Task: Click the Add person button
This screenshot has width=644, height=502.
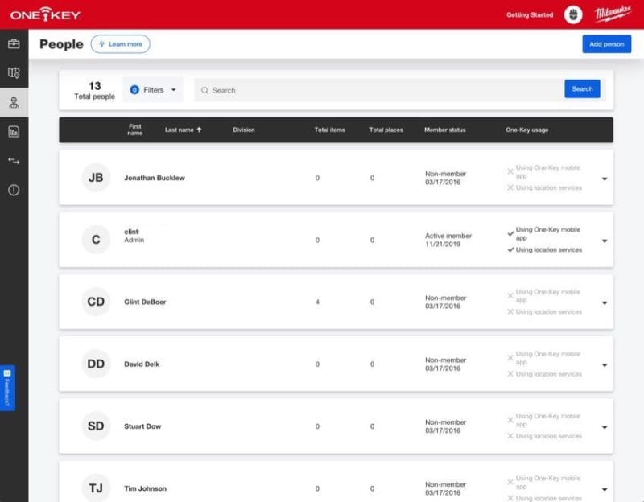Action: pyautogui.click(x=606, y=44)
